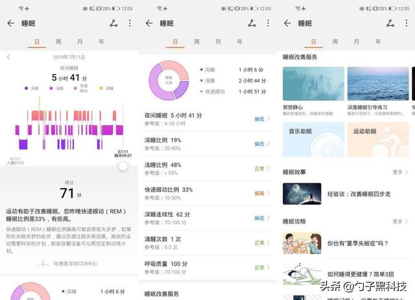415x300 pixels.
Task: Tap 更多 next to 睡眠攻略
Action: (400, 221)
